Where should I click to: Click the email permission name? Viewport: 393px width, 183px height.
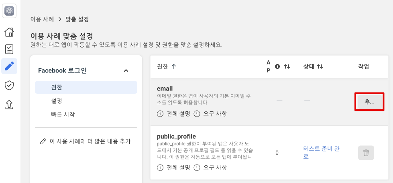coord(165,89)
